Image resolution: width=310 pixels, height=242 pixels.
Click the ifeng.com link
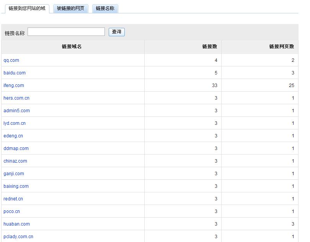pyautogui.click(x=14, y=86)
